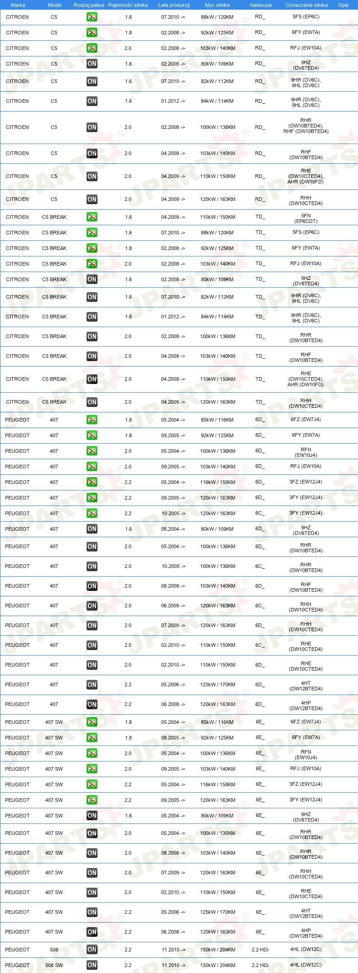
Task: Click ON icon in Citroen C5 RD_ 100kW / 136KM row
Action: point(92,127)
